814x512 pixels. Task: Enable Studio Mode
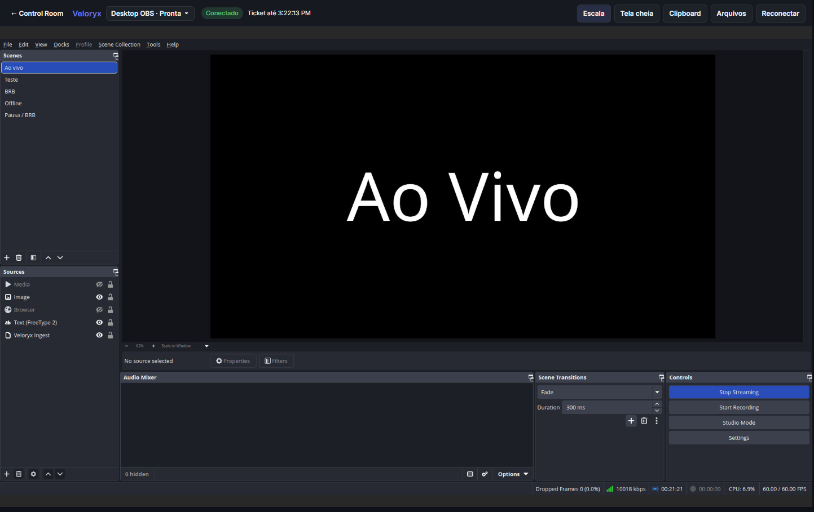click(x=739, y=422)
